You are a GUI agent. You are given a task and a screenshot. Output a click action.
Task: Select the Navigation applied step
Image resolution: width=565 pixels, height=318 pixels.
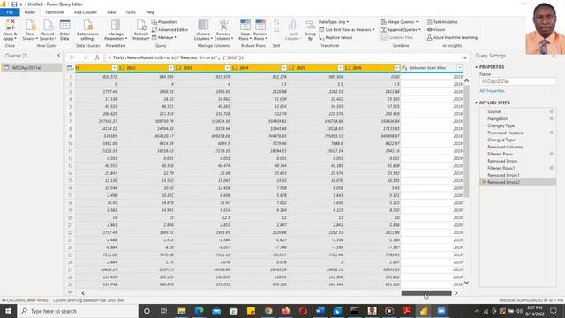pyautogui.click(x=498, y=118)
